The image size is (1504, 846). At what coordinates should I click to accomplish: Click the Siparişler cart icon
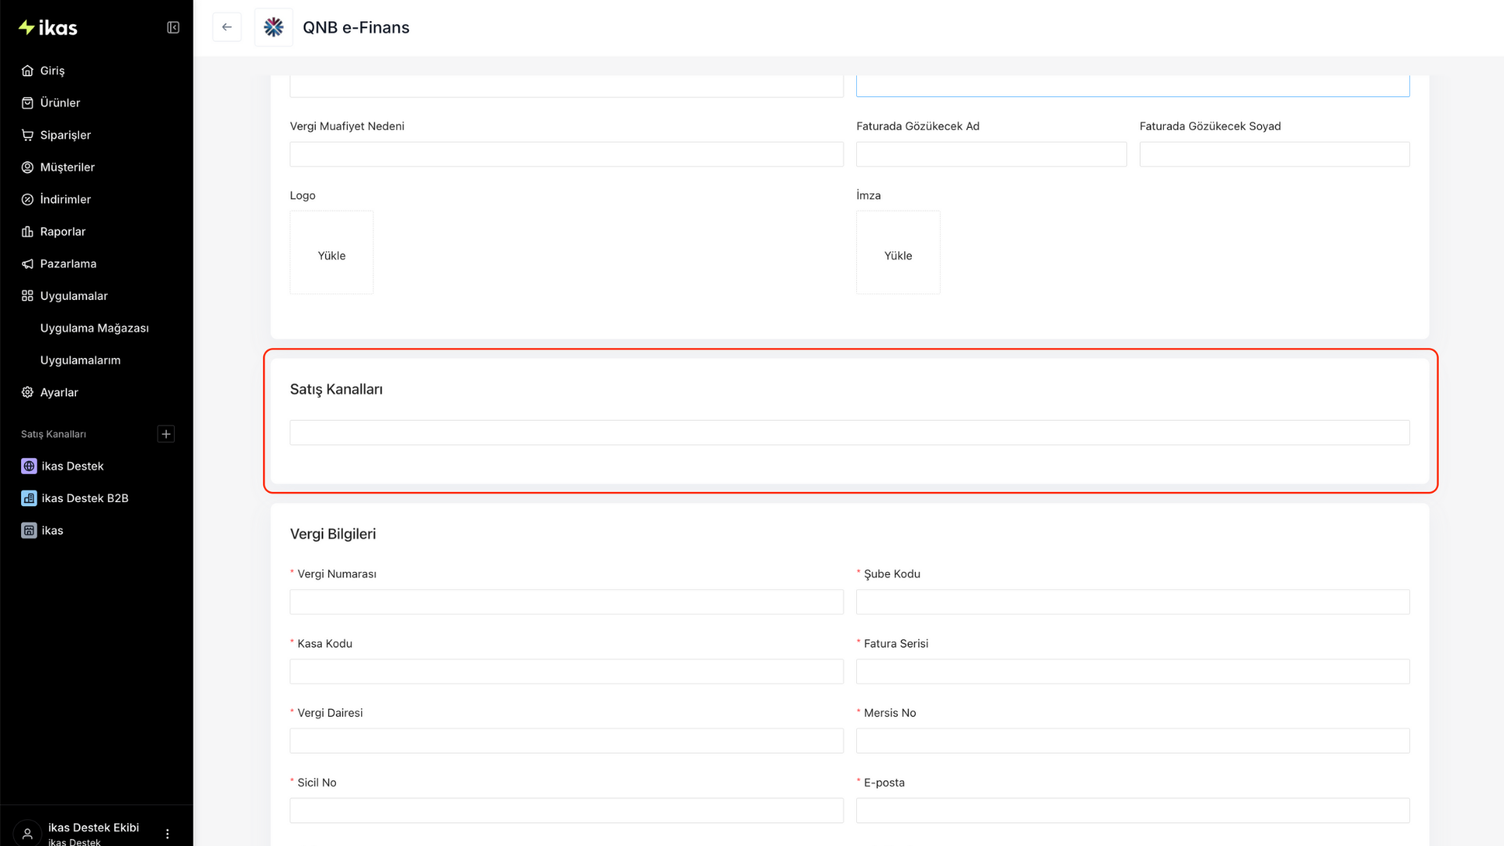click(x=27, y=135)
